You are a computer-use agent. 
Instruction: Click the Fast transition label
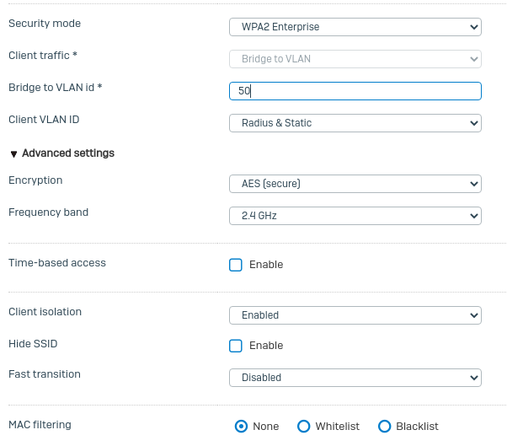[x=45, y=374]
